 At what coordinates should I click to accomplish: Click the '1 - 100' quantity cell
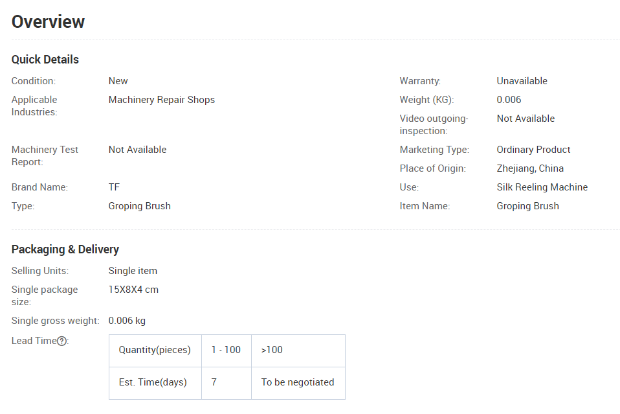227,351
